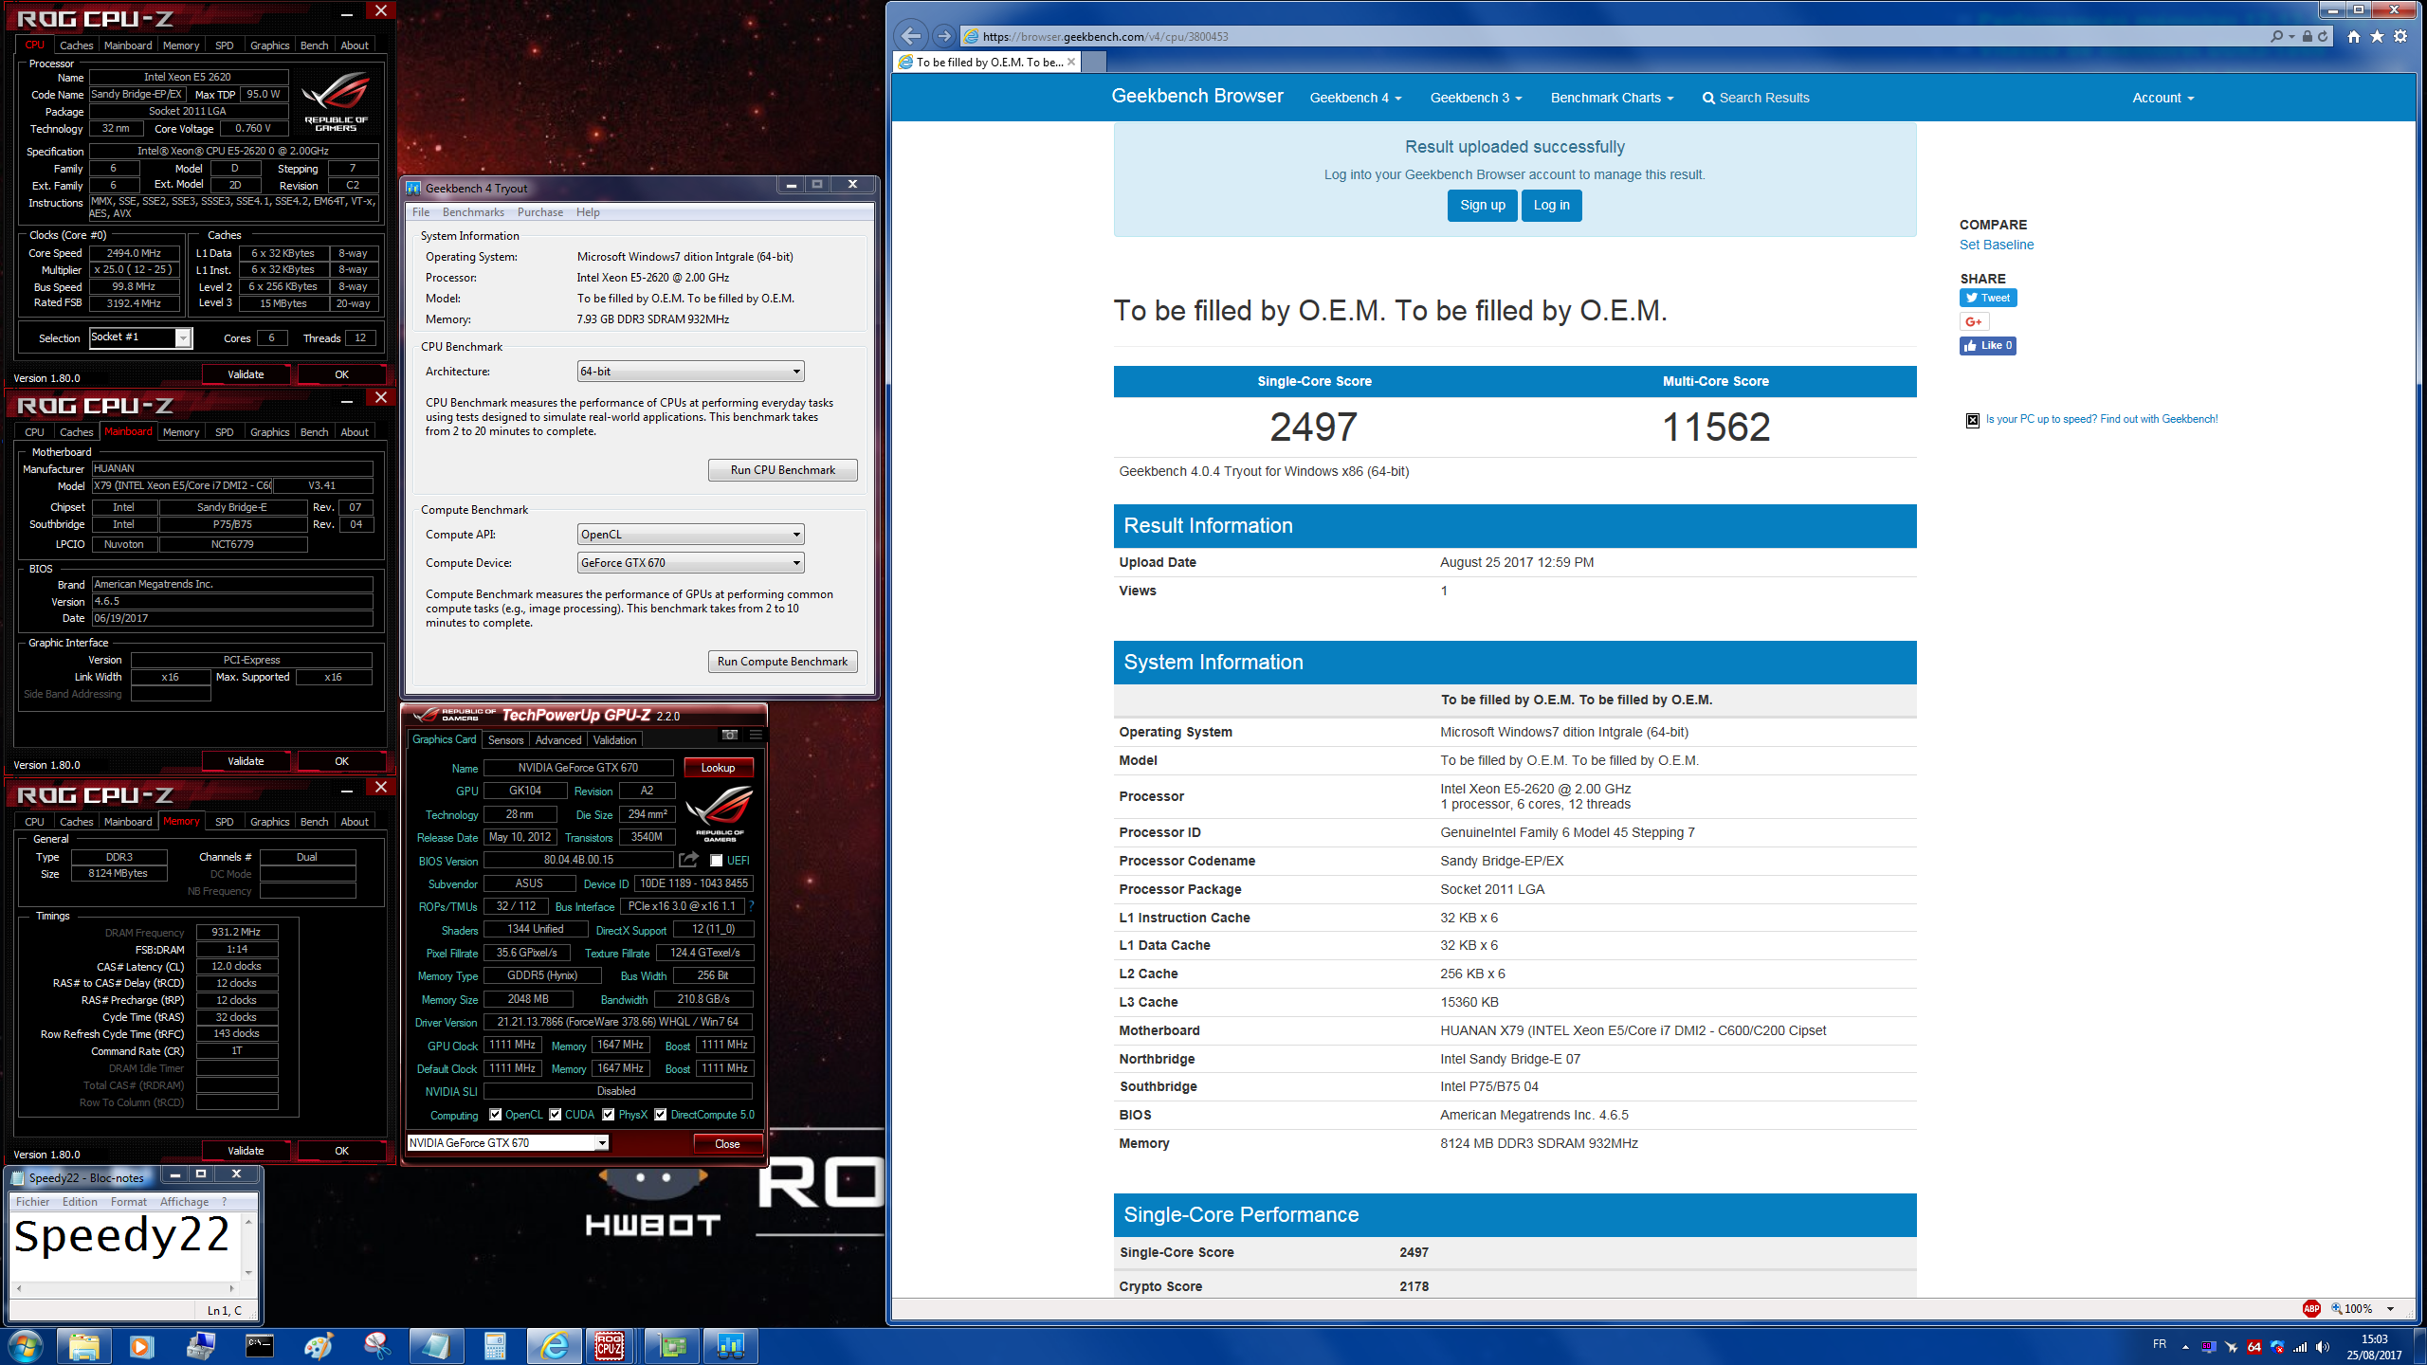Toggle the OpenCL checkbox in GPU-Z
This screenshot has width=2427, height=1365.
pos(495,1115)
